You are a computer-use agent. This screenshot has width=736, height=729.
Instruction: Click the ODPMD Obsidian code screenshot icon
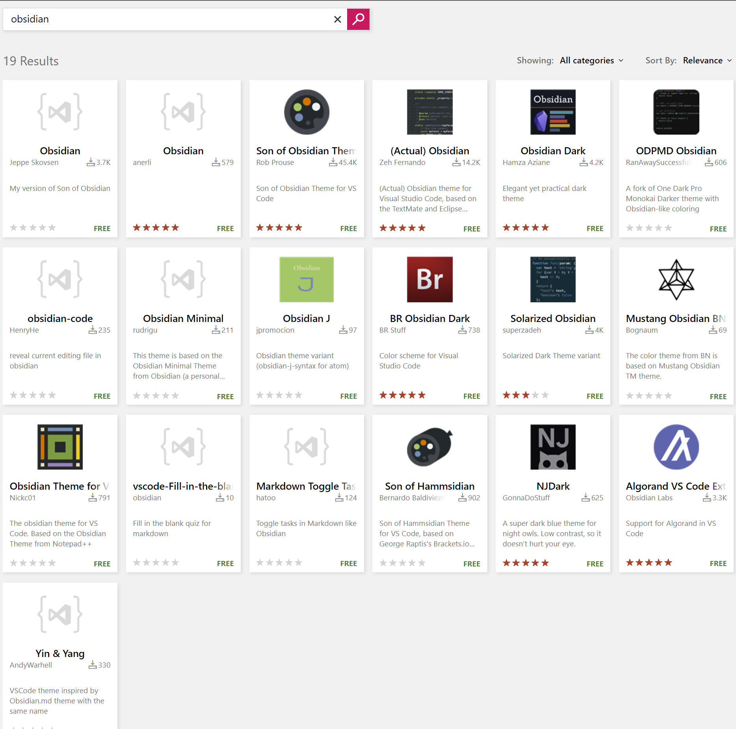676,112
